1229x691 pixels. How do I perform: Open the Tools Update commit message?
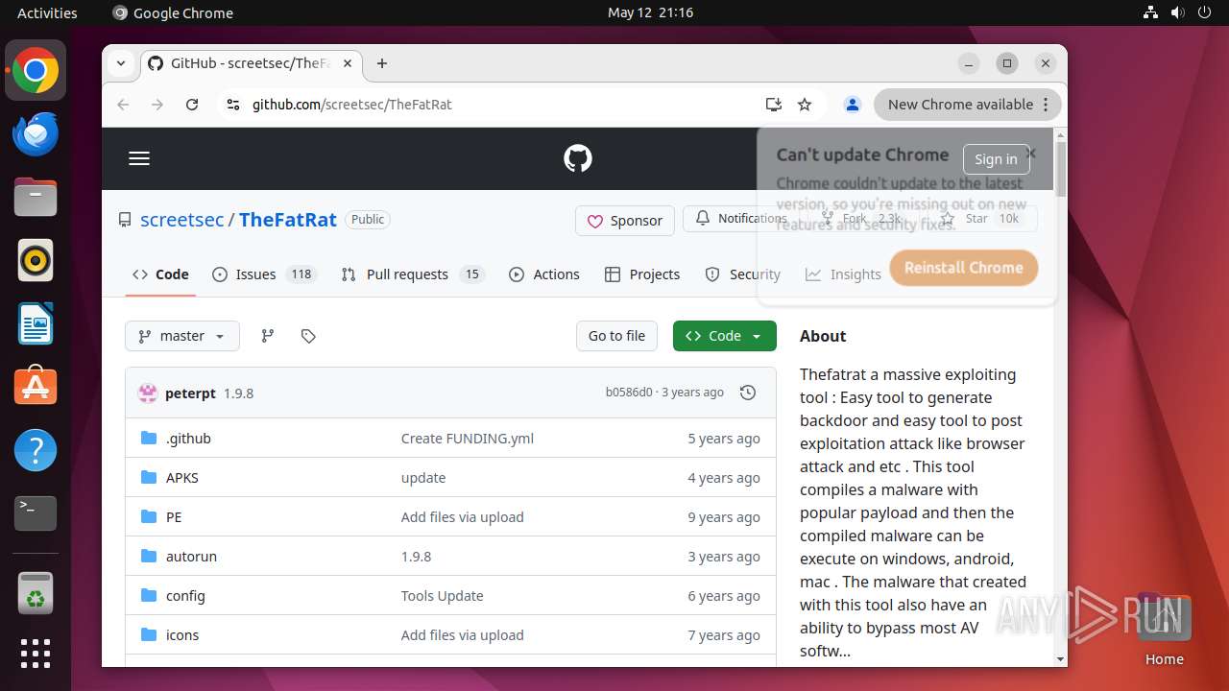(443, 596)
